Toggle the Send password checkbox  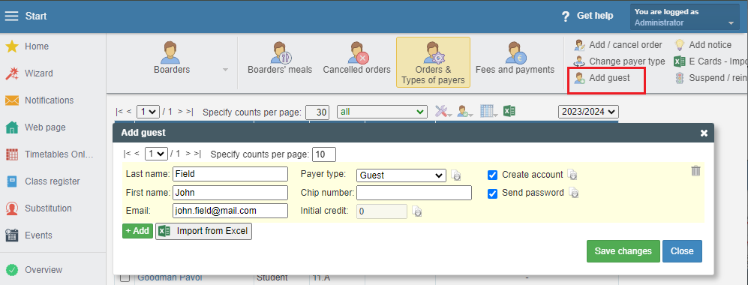493,193
